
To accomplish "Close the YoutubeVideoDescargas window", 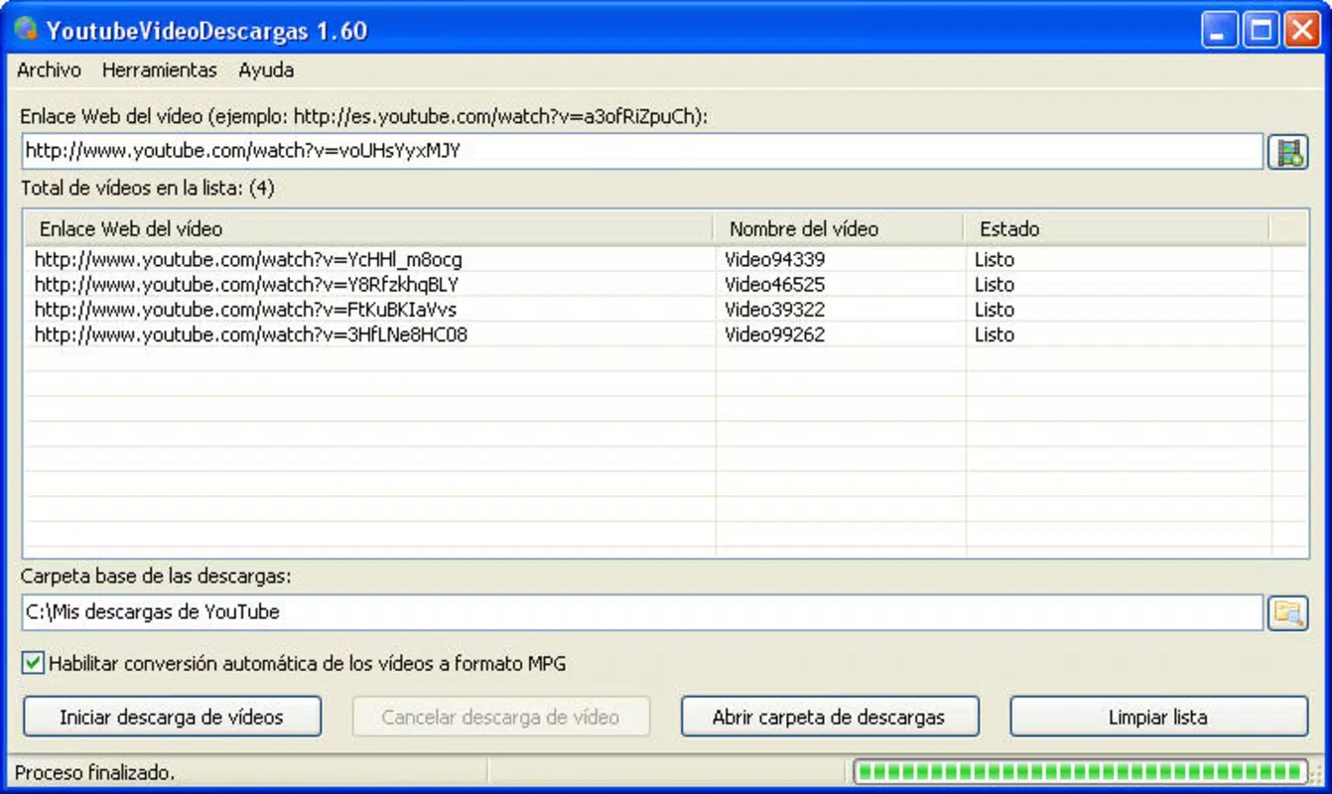I will point(1301,30).
